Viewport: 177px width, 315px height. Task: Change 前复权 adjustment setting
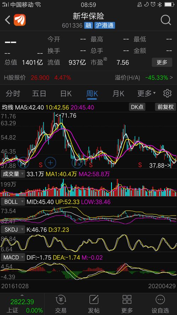point(165,107)
